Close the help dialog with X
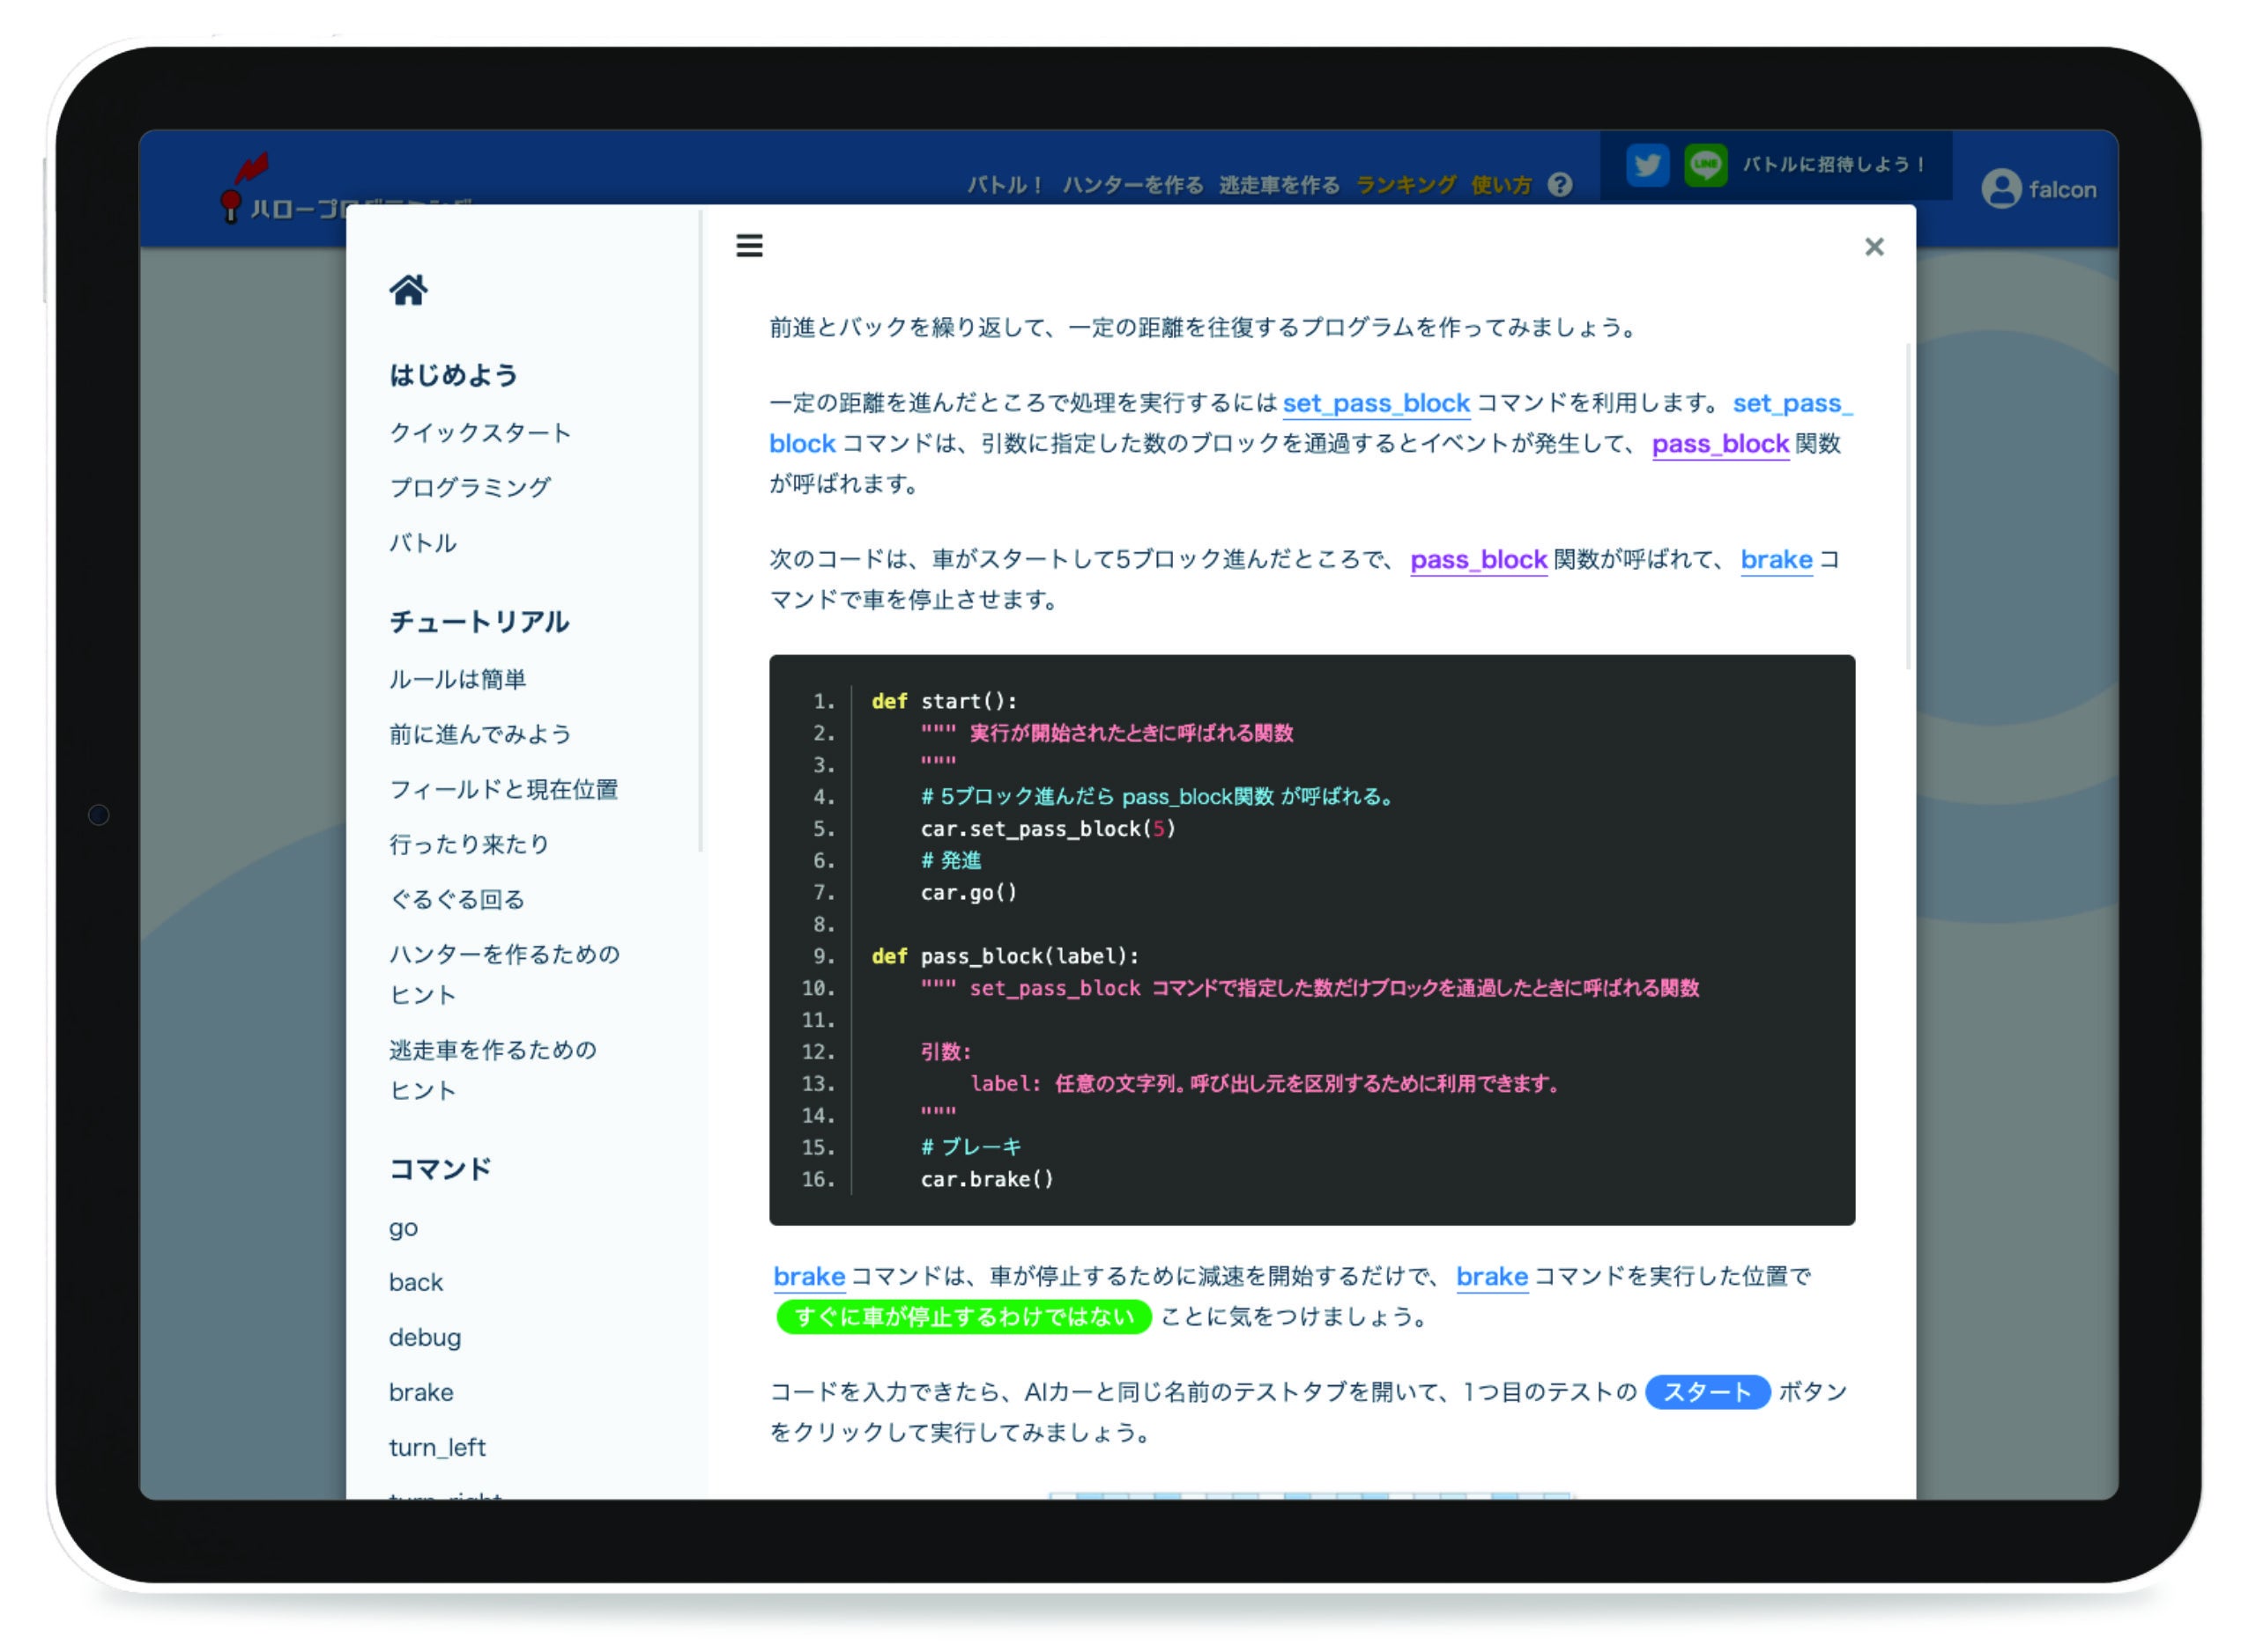 (x=1874, y=247)
